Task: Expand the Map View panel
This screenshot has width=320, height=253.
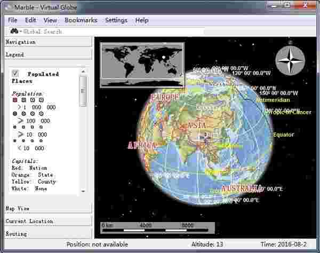Action: click(x=48, y=208)
